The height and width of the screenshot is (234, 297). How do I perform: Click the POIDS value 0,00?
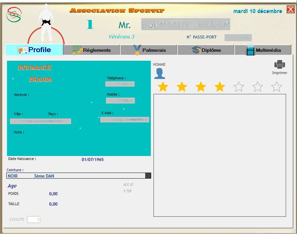pos(53,194)
